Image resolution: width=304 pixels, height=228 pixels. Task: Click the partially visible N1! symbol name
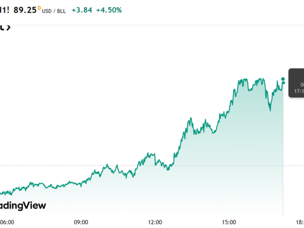(5, 10)
